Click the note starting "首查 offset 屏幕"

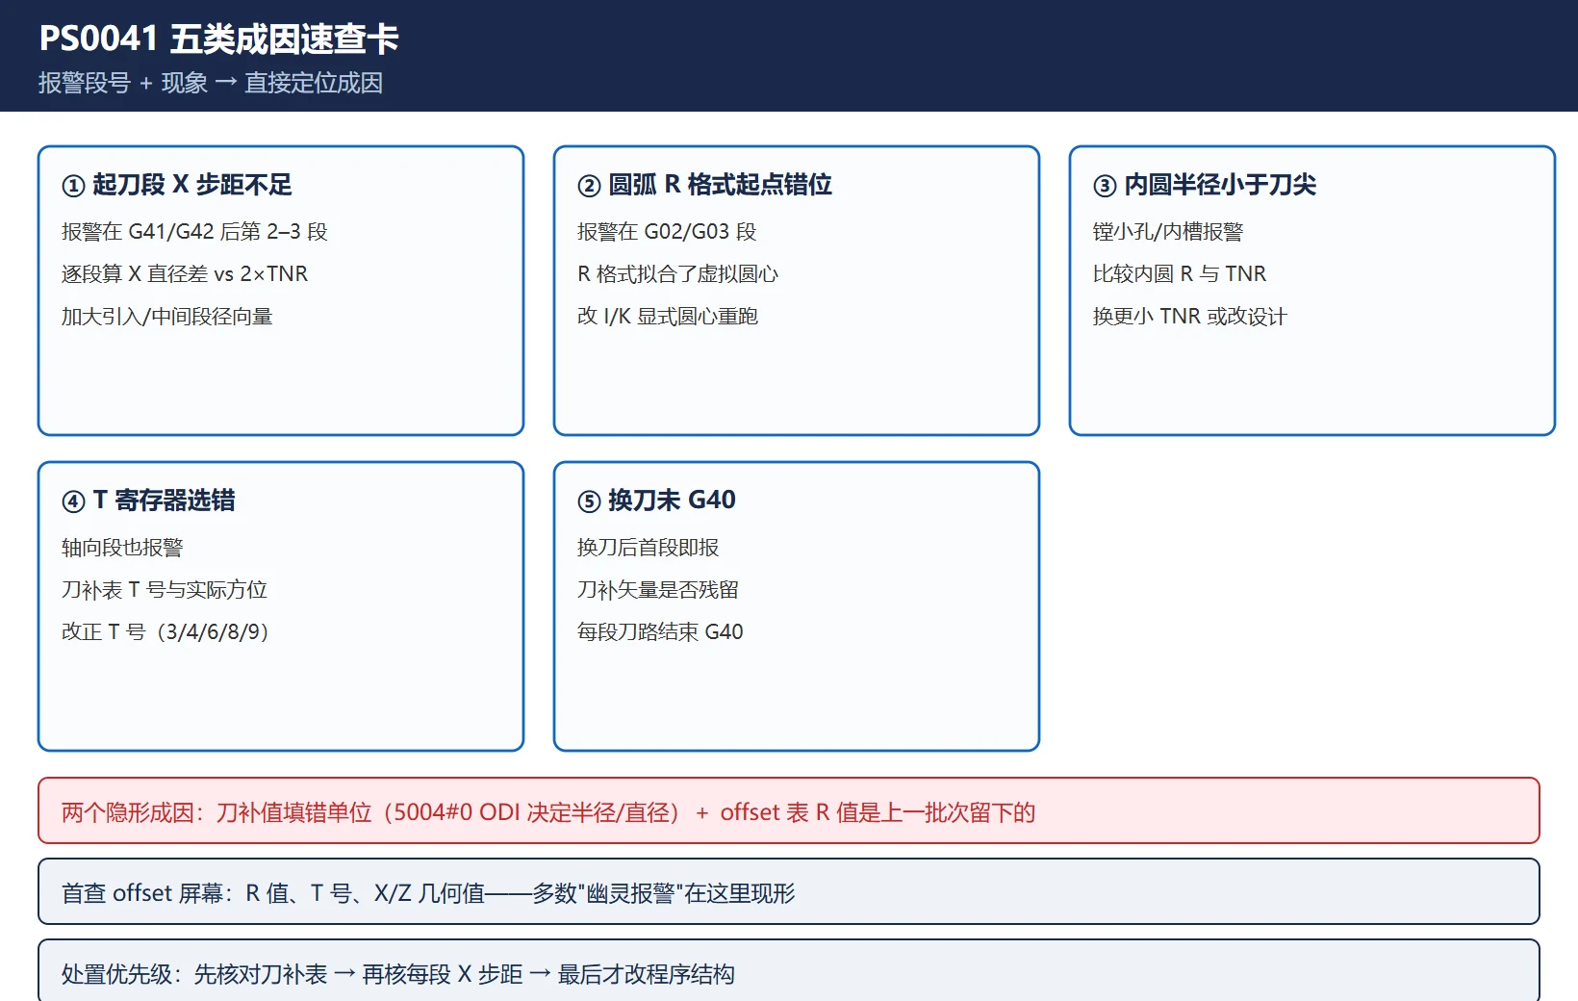tap(789, 892)
